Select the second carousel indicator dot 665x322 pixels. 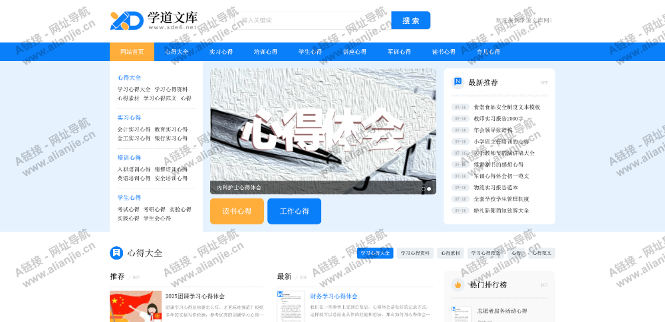pos(429,189)
